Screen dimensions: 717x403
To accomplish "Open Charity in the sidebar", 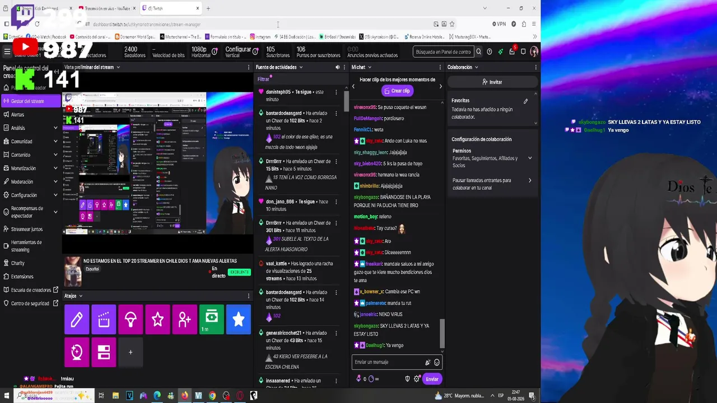I will coord(30,263).
